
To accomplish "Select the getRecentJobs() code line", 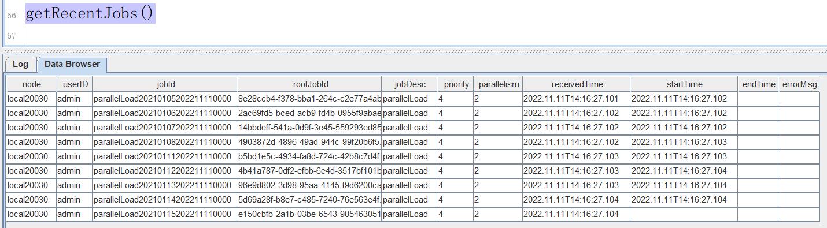I will (90, 13).
